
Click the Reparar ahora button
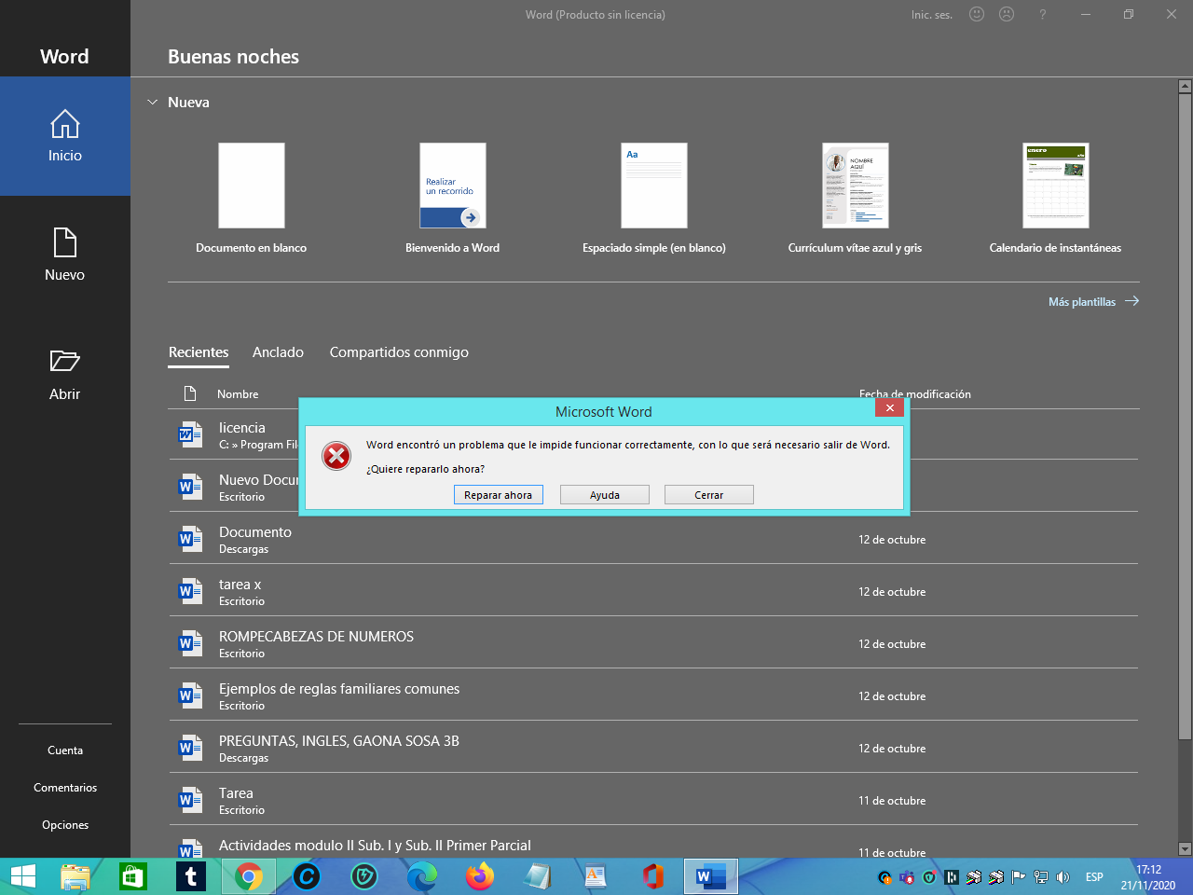tap(499, 495)
